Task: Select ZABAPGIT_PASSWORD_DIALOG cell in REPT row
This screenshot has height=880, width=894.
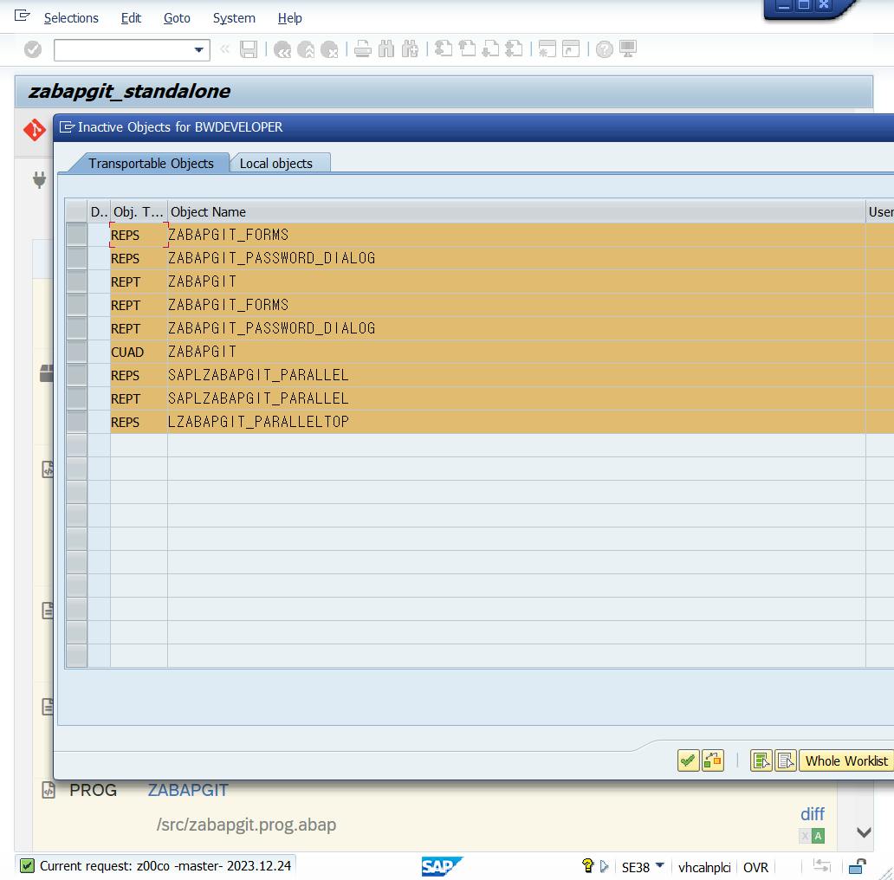Action: point(516,328)
